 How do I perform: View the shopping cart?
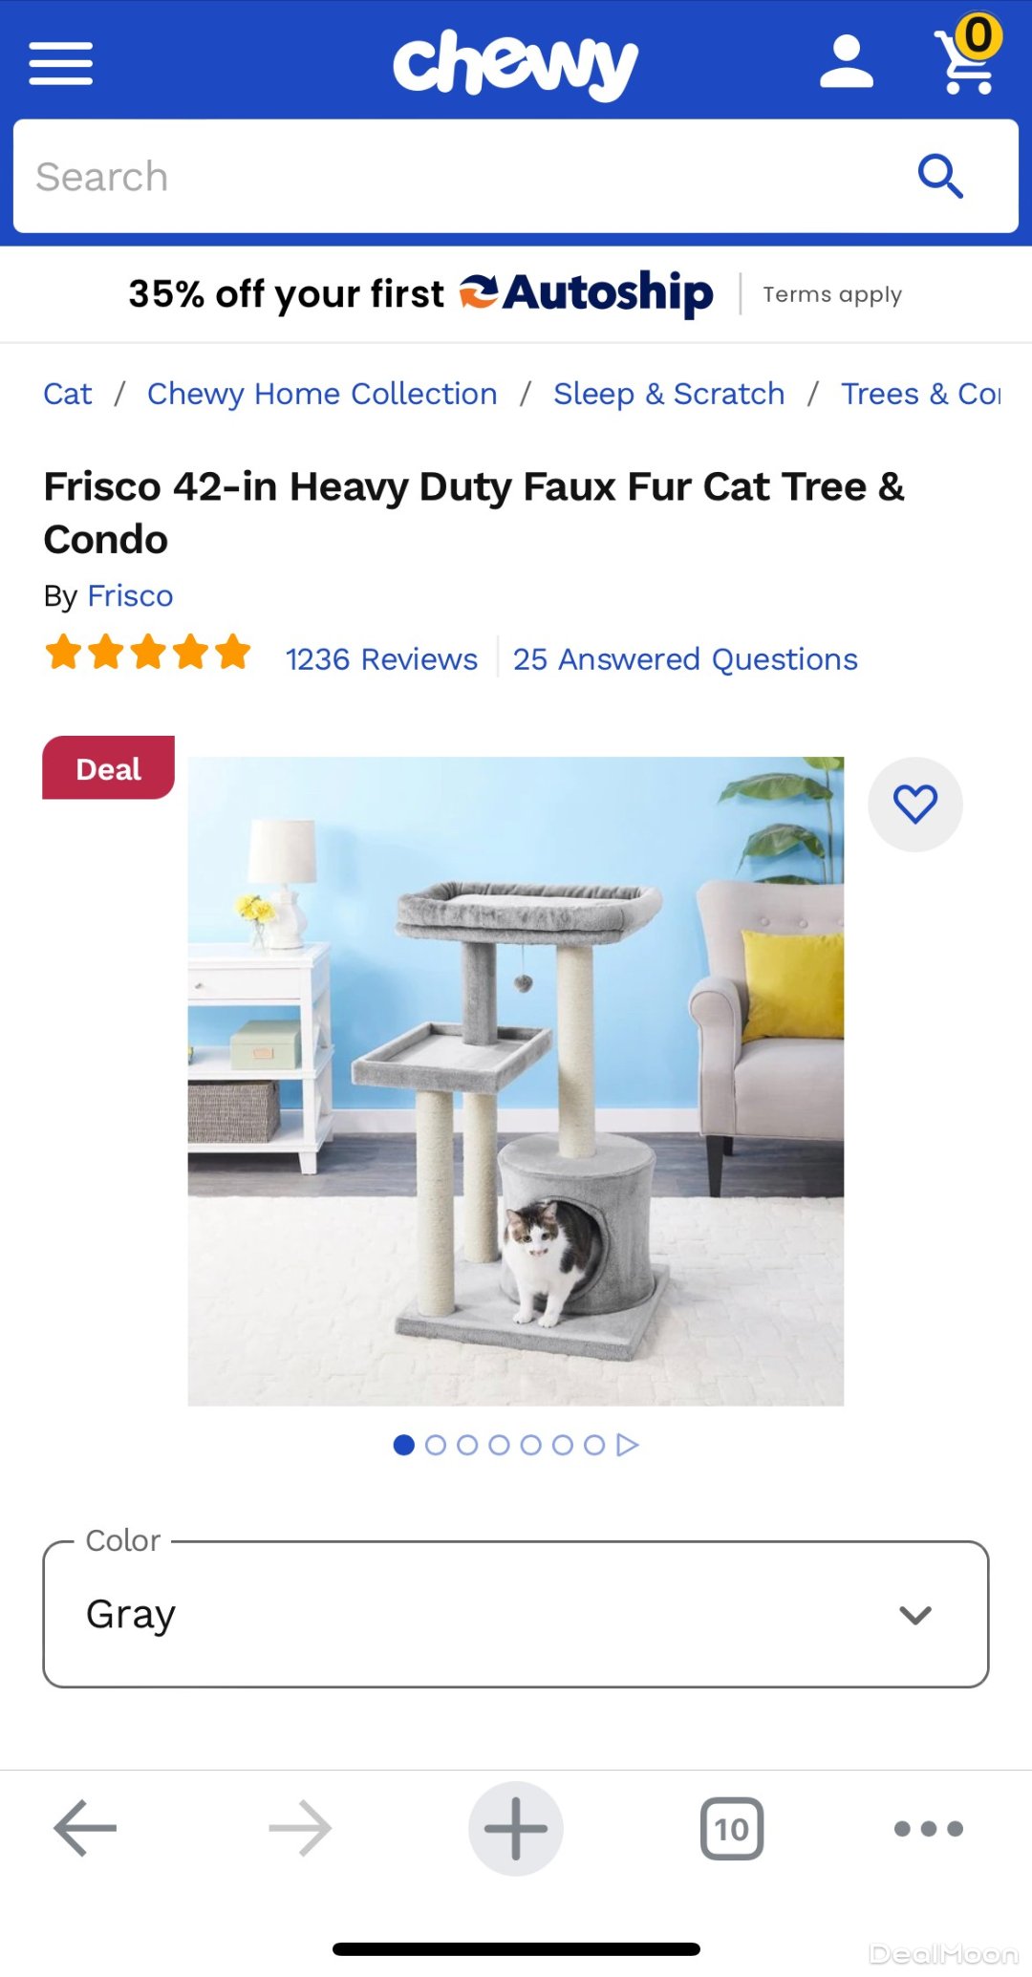pos(967,55)
